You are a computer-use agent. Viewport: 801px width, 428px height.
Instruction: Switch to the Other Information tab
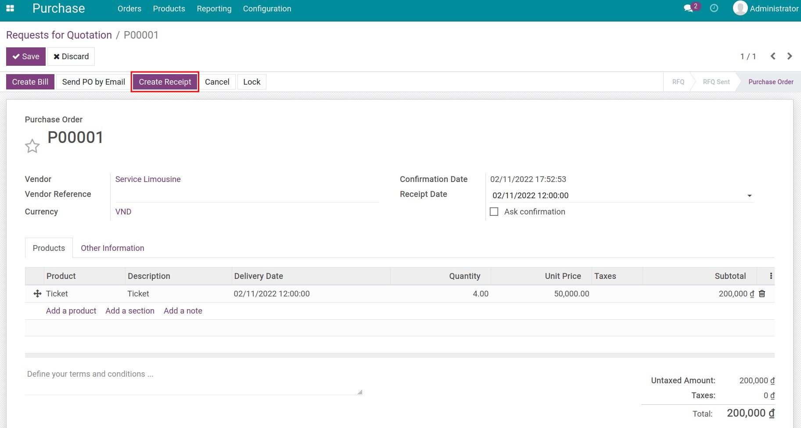pyautogui.click(x=112, y=248)
